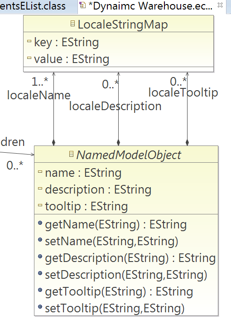Screen dimensions: 231x320
Task: Select the setDescription(EString,EString) operation
Action: pyautogui.click(x=126, y=275)
